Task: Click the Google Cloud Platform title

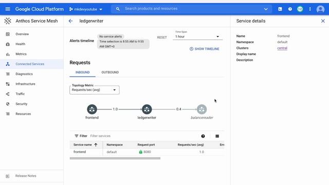Action: coord(40,9)
